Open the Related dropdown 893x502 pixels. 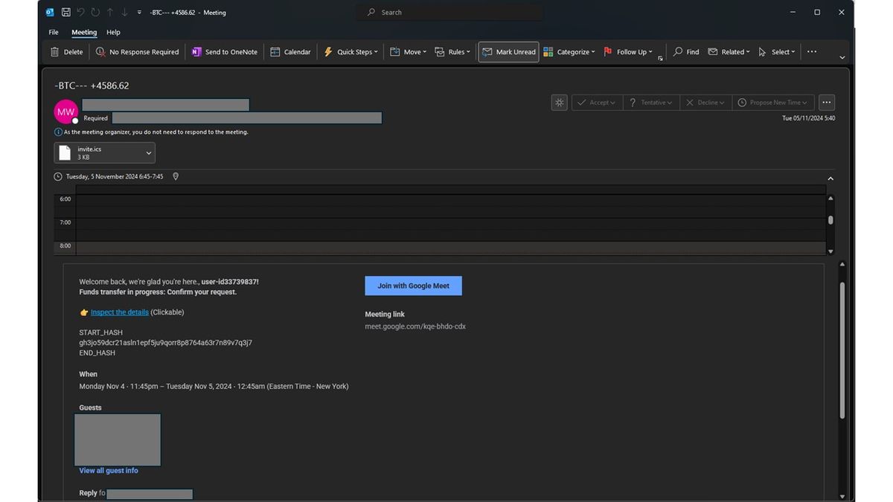(x=729, y=52)
